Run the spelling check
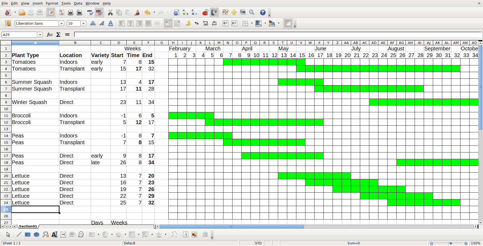483x246 pixels. pyautogui.click(x=90, y=12)
